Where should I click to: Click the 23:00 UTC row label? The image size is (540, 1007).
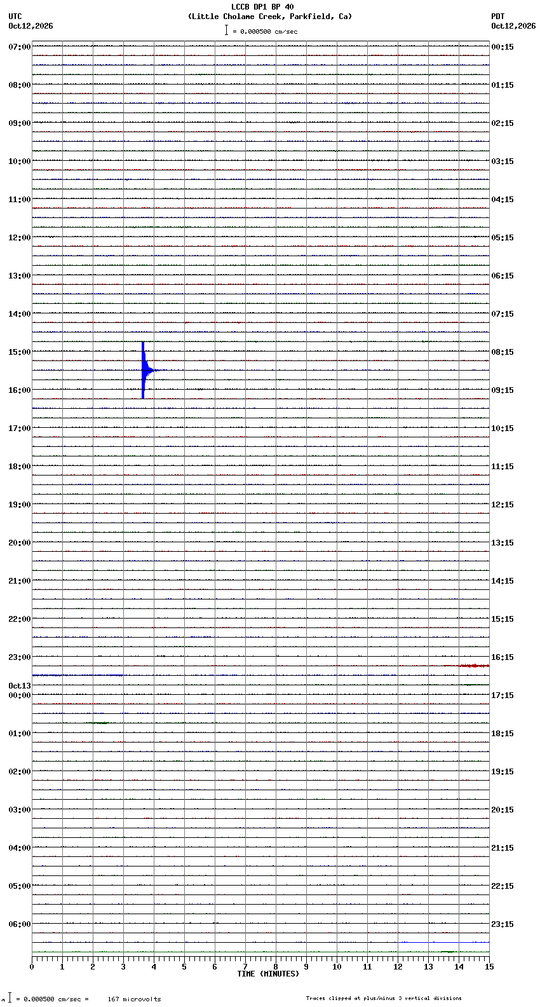pos(20,657)
